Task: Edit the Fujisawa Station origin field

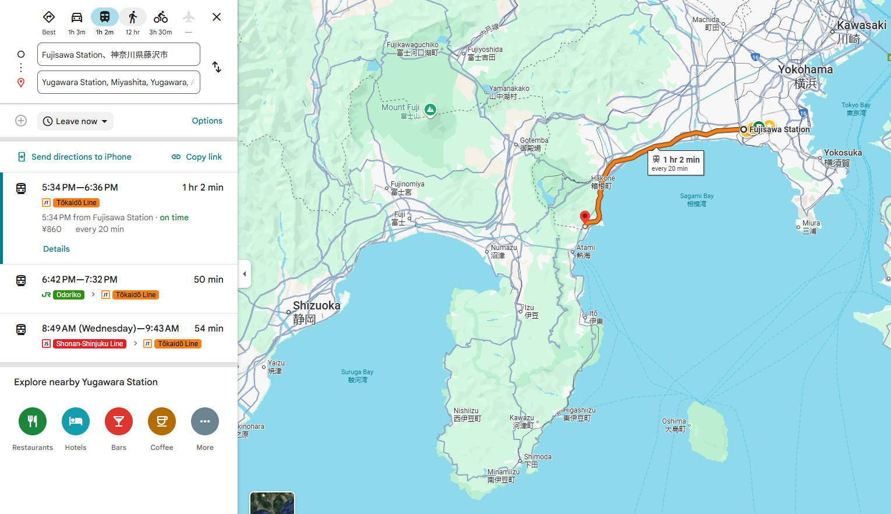Action: point(119,54)
